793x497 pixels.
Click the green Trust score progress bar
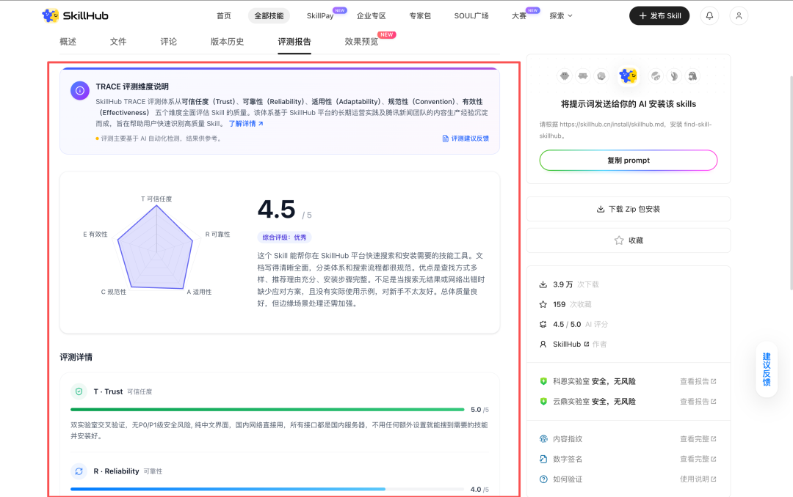[x=267, y=410]
